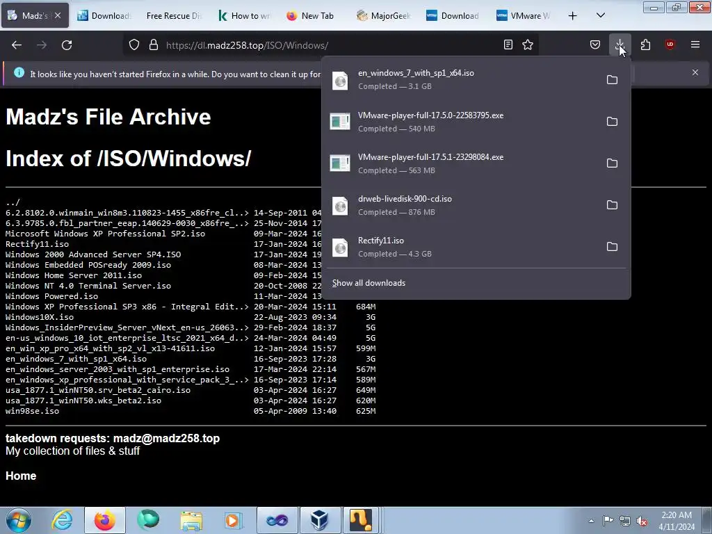Open Windows Media Player on taskbar
The width and height of the screenshot is (712, 534).
(234, 520)
